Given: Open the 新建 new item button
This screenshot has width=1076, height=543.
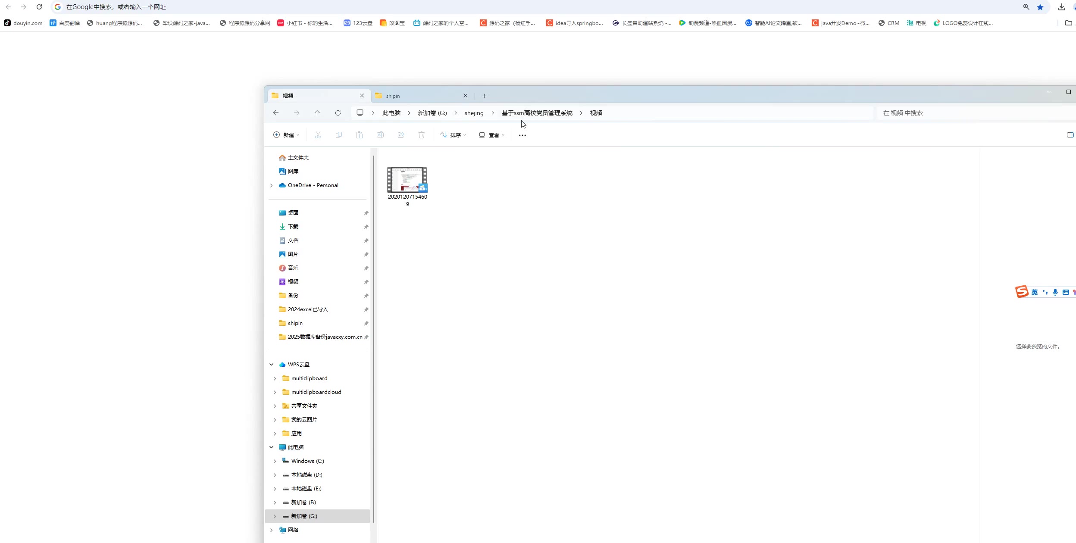Looking at the screenshot, I should coord(286,135).
